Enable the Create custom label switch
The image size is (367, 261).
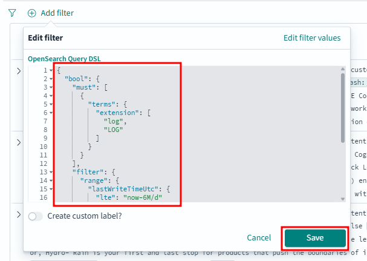36,216
